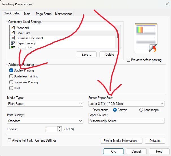
Task: Increase copies with the up arrow
Action: pyautogui.click(x=59, y=128)
